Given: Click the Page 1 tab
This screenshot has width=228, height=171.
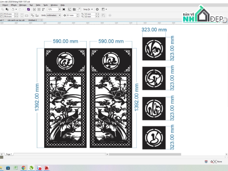Looking at the screenshot, I should pos(8,154).
